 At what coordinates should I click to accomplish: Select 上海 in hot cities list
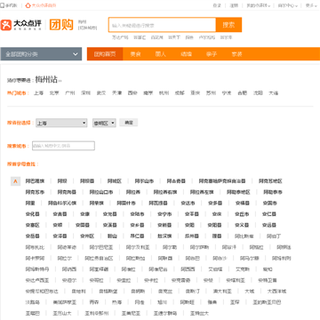[38, 93]
